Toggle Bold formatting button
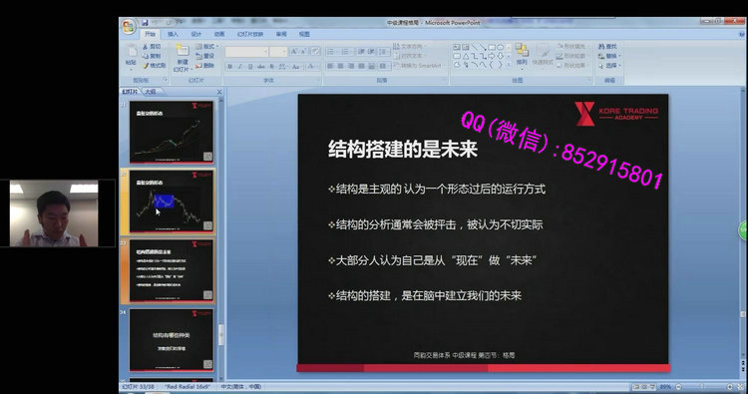Viewport: 748px width, 394px height. tap(230, 66)
